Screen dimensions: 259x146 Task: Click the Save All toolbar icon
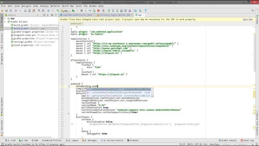[6, 11]
